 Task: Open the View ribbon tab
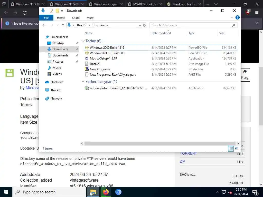pyautogui.click(x=90, y=18)
